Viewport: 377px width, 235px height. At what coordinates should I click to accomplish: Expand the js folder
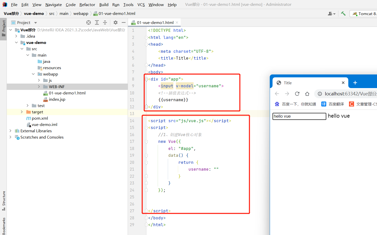39,80
